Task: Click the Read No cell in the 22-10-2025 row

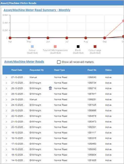Action: coord(92,116)
